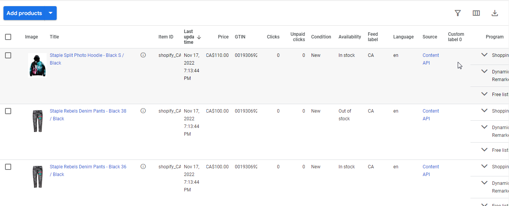The height and width of the screenshot is (206, 509).
Task: Click info icon for Denim Pants Black 36
Action: click(x=143, y=167)
